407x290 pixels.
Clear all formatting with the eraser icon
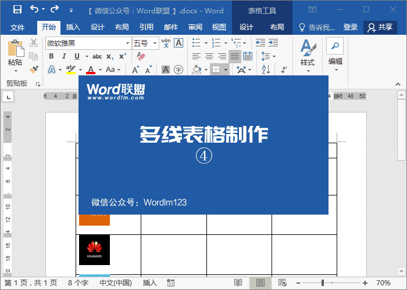point(141,56)
